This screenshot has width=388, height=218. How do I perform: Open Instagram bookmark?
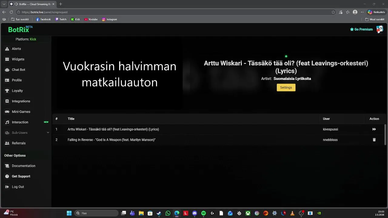[x=109, y=19]
